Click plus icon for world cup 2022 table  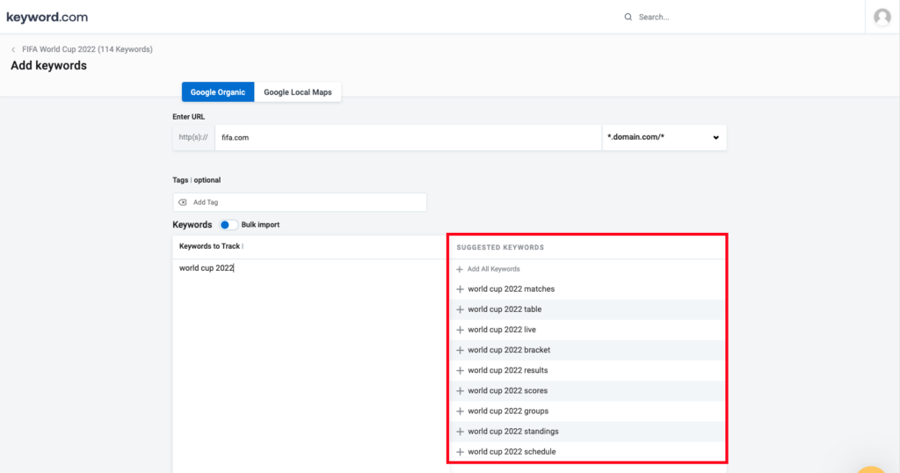(460, 309)
